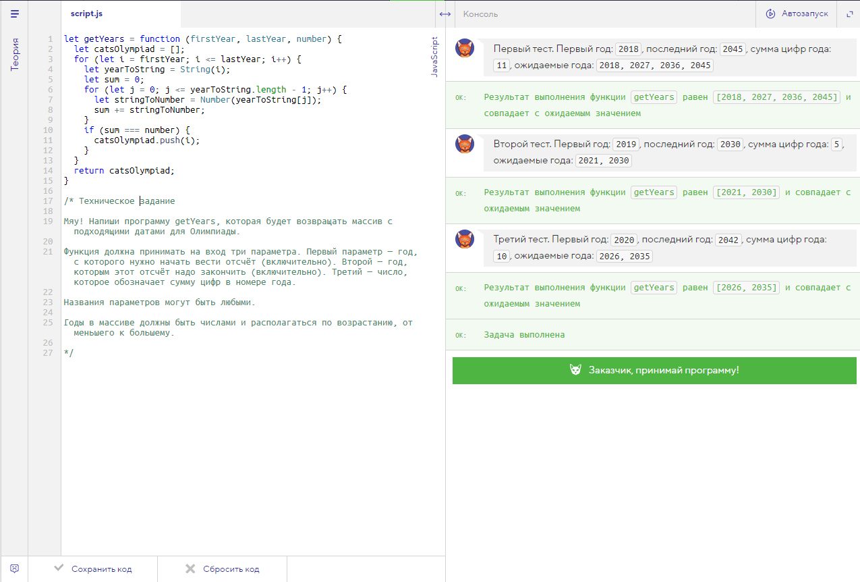Click the cat avatar beside second test message
Viewport: 860px width, 582px height.
click(x=465, y=144)
